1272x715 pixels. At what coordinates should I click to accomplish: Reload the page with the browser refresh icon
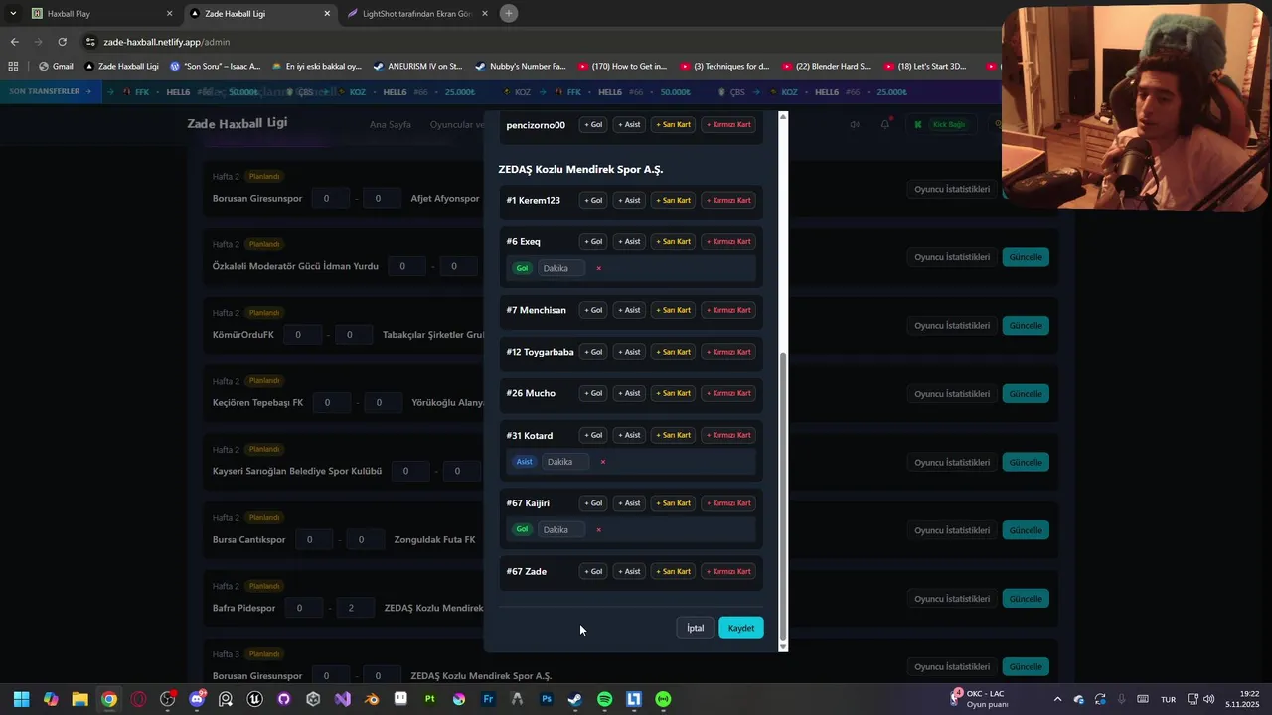62,42
